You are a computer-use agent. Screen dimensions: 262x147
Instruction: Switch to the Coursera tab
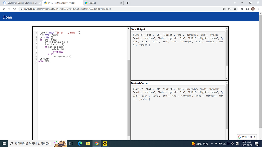pyautogui.click(x=22, y=3)
